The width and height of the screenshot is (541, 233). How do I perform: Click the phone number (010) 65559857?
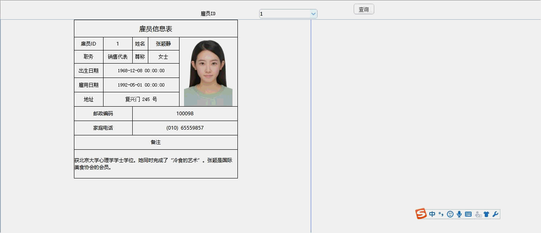[x=185, y=128]
